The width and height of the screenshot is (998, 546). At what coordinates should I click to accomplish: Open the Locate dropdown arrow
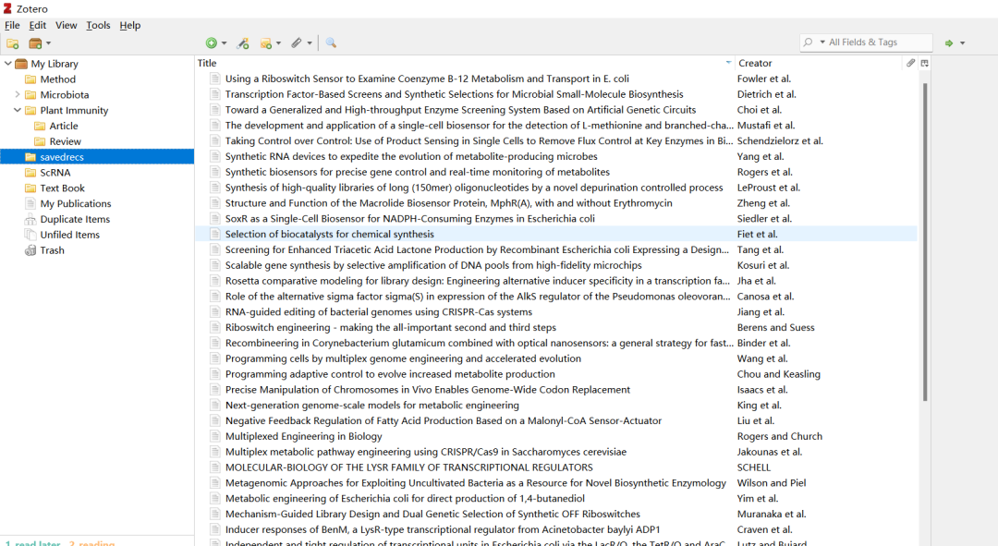(962, 43)
